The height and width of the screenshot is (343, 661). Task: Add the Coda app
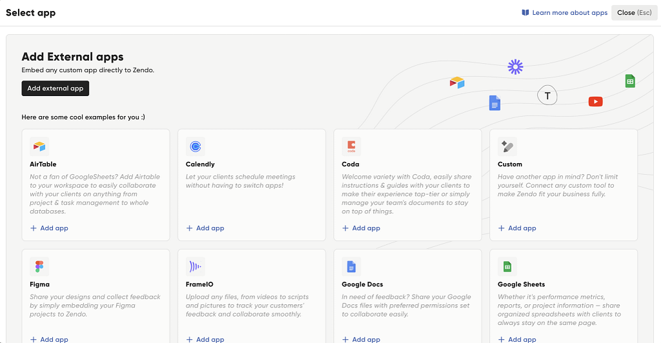(x=361, y=228)
